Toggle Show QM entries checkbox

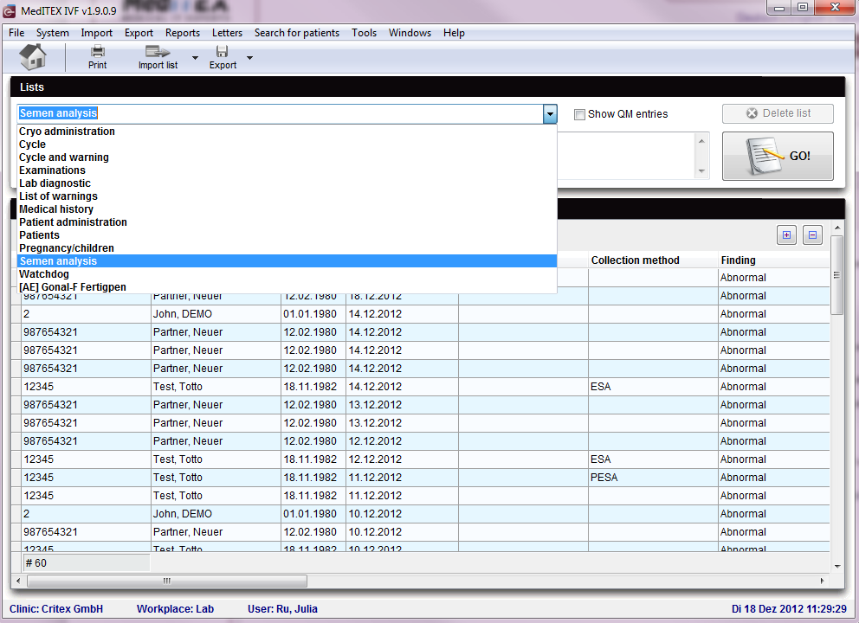(579, 114)
